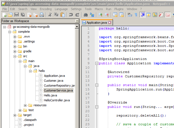The height and width of the screenshot is (128, 174).
Task: Expand the test folder
Action: click(20, 110)
